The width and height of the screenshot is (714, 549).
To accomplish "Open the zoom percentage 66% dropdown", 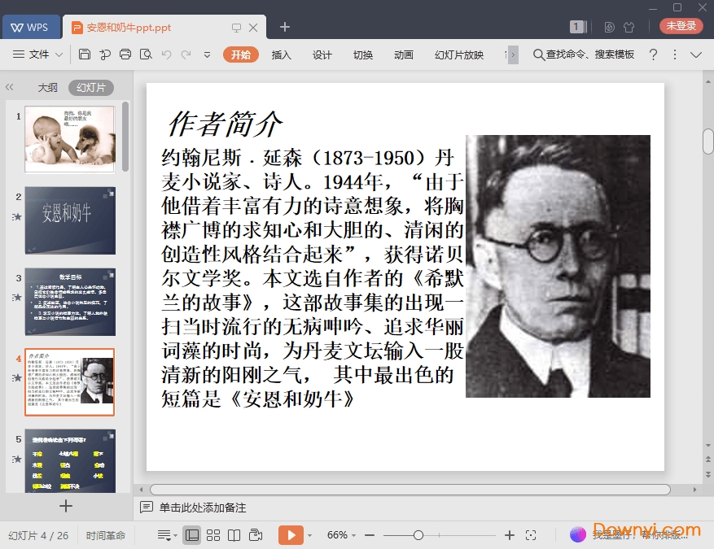I will click(342, 535).
